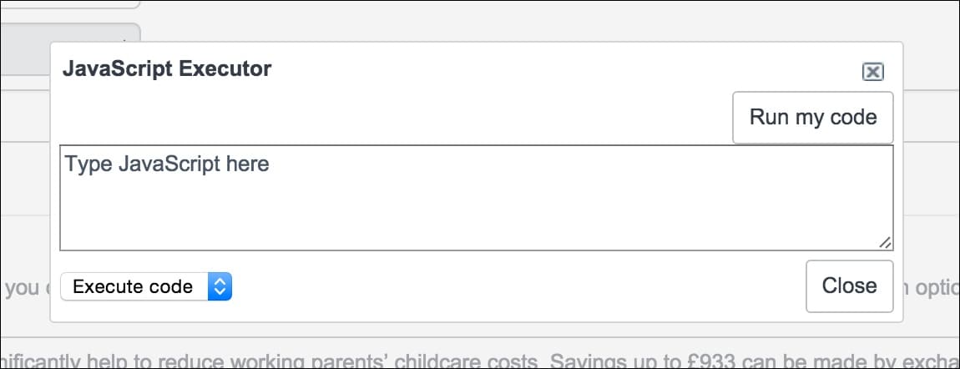
Task: Click the blank space between dropdown and Close
Action: point(518,286)
